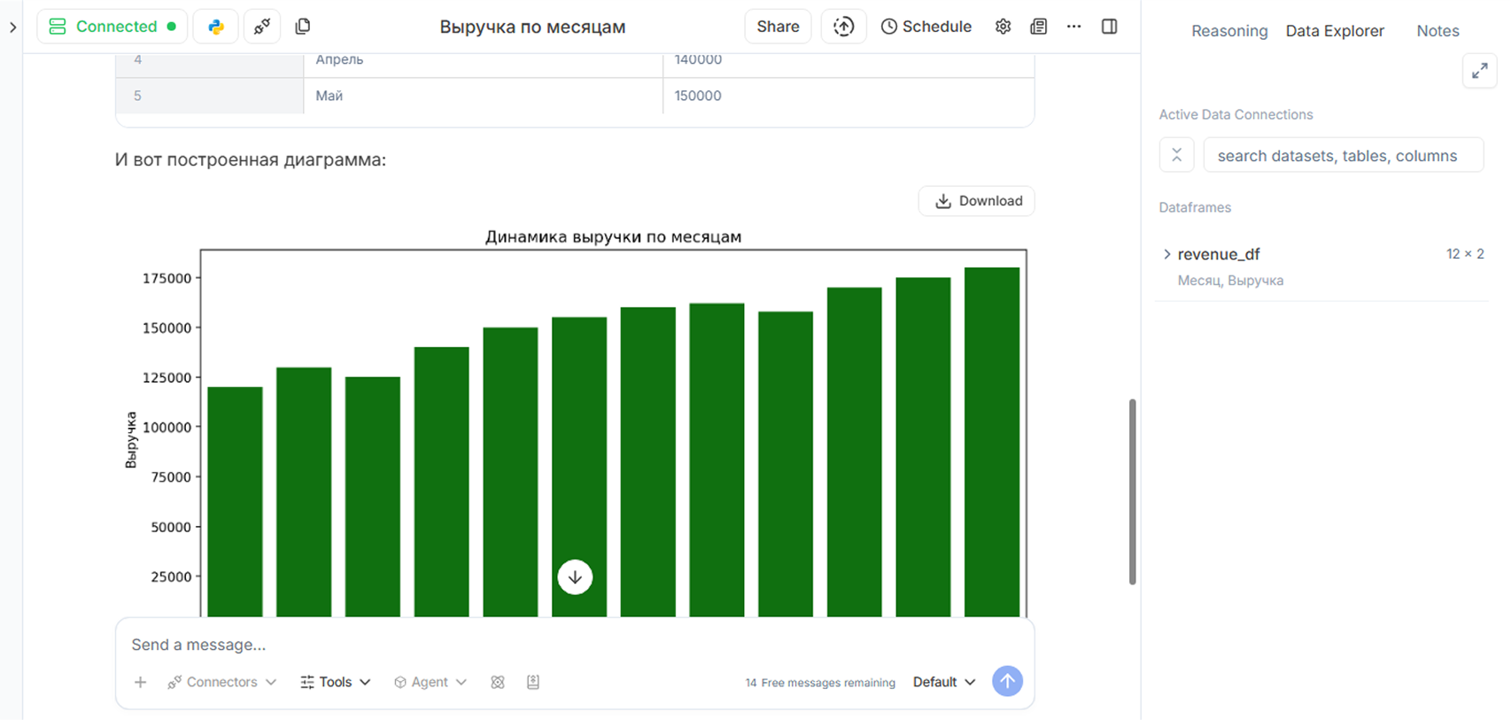Screen dimensions: 1511x720
Task: Click the Share button
Action: (778, 27)
